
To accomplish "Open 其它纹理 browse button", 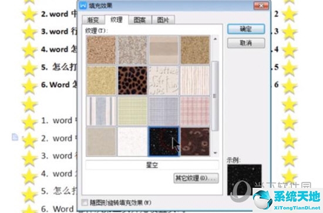I will [x=196, y=178].
